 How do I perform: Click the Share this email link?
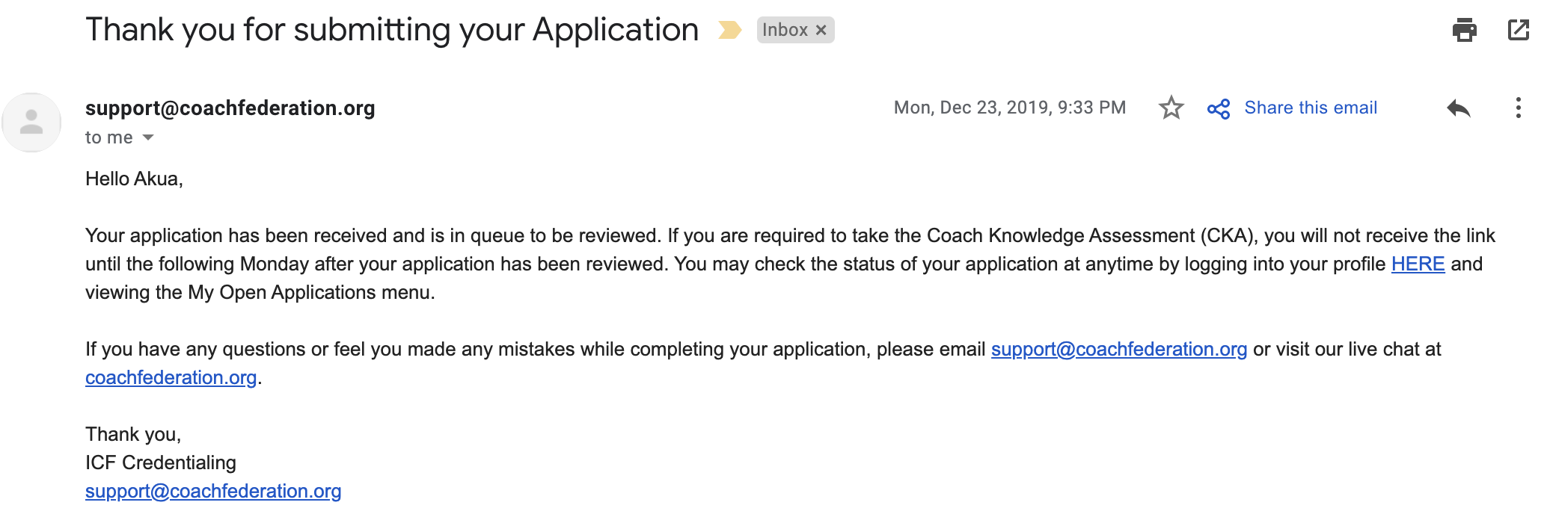(1311, 108)
